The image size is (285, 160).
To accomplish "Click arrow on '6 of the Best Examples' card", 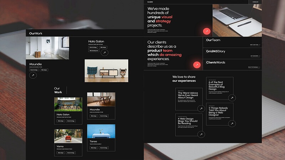I will click(232, 98).
